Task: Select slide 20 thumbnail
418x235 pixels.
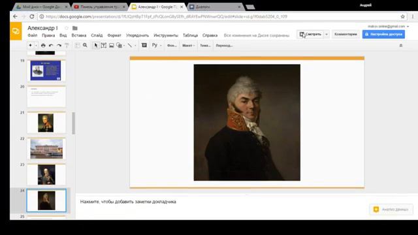Action: [46, 97]
